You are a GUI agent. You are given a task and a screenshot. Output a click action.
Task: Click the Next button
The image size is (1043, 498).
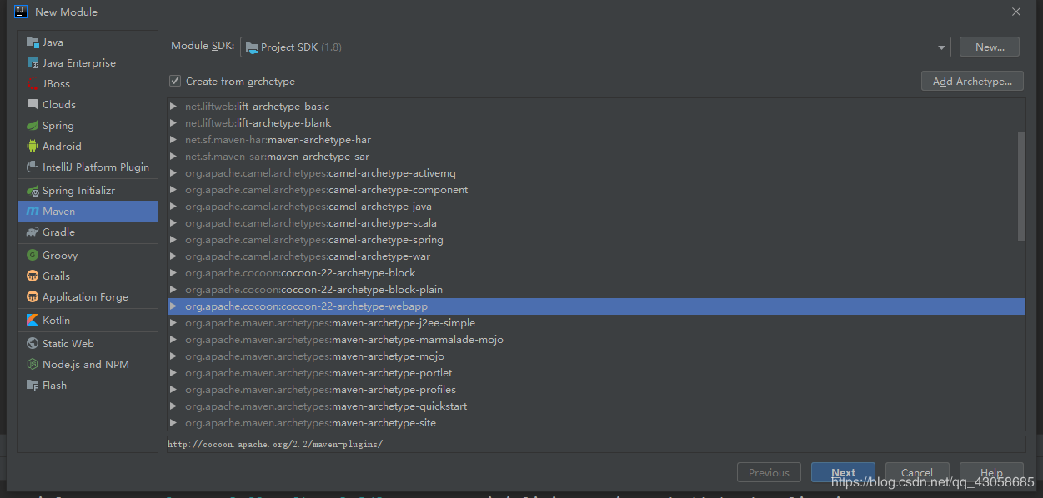(843, 472)
